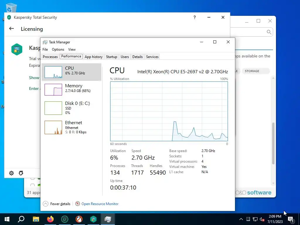Click the search magnifier in background window
The width and height of the screenshot is (300, 225).
click(269, 32)
